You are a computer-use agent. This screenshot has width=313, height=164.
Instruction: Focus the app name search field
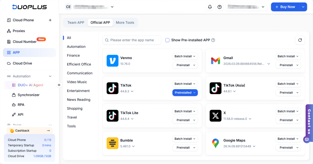[132, 40]
